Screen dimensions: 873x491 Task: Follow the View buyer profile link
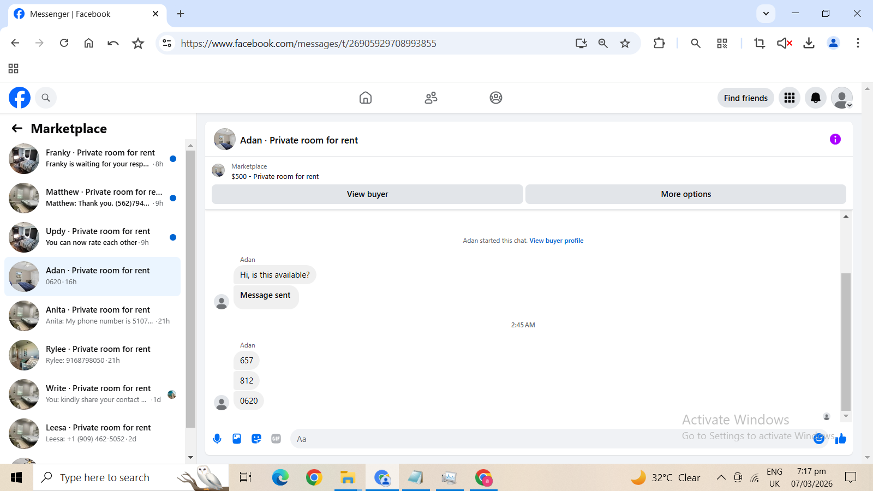point(557,241)
